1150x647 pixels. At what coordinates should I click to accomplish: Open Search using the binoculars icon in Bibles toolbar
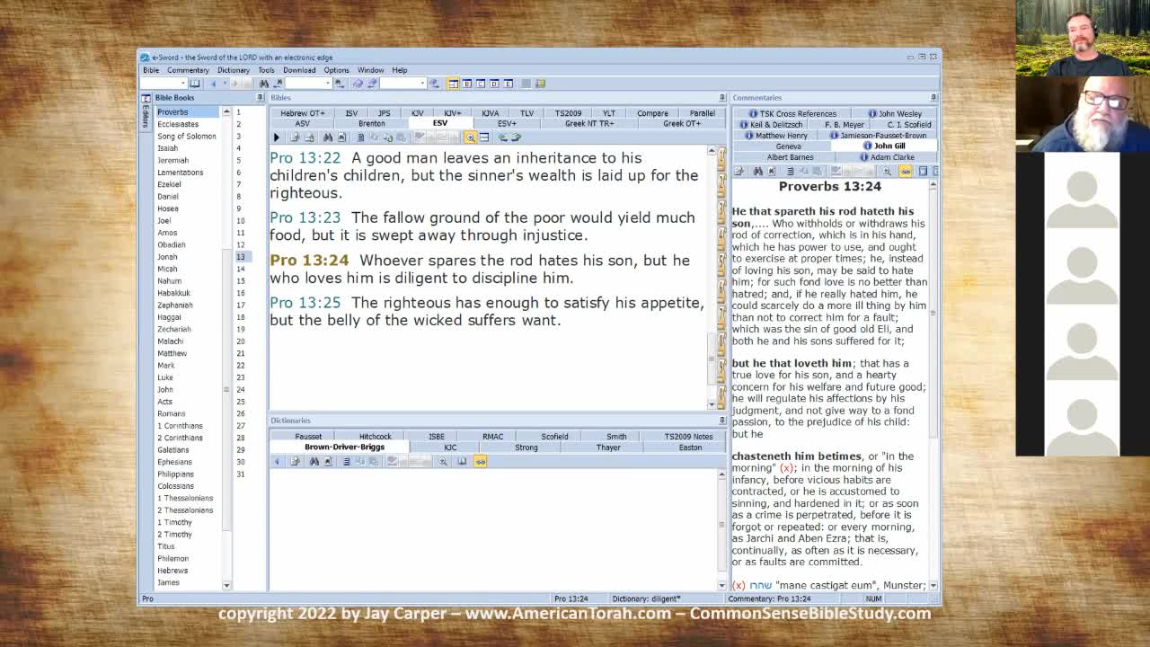point(329,137)
